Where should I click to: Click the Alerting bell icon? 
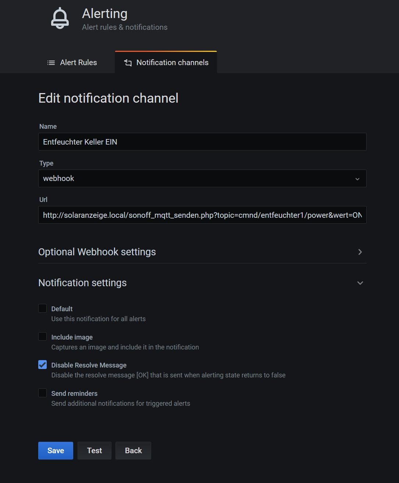(60, 18)
